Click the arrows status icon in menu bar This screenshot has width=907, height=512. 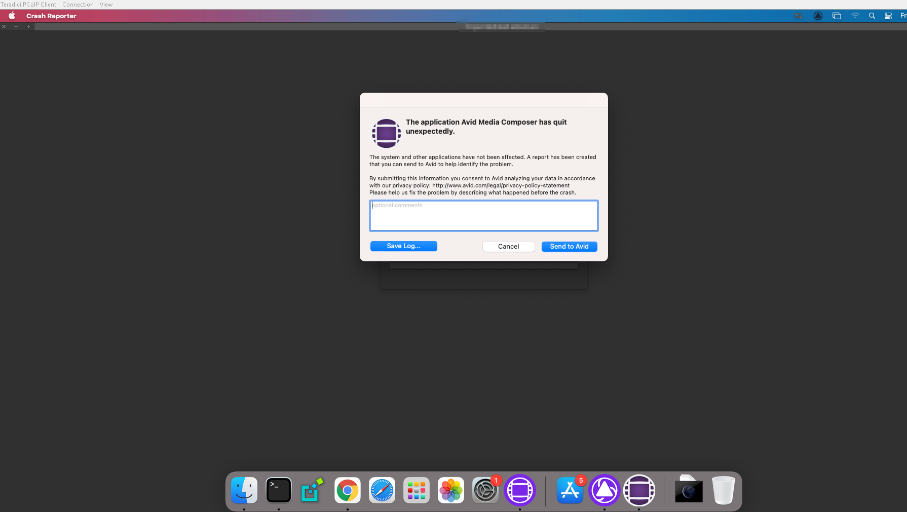click(x=798, y=16)
